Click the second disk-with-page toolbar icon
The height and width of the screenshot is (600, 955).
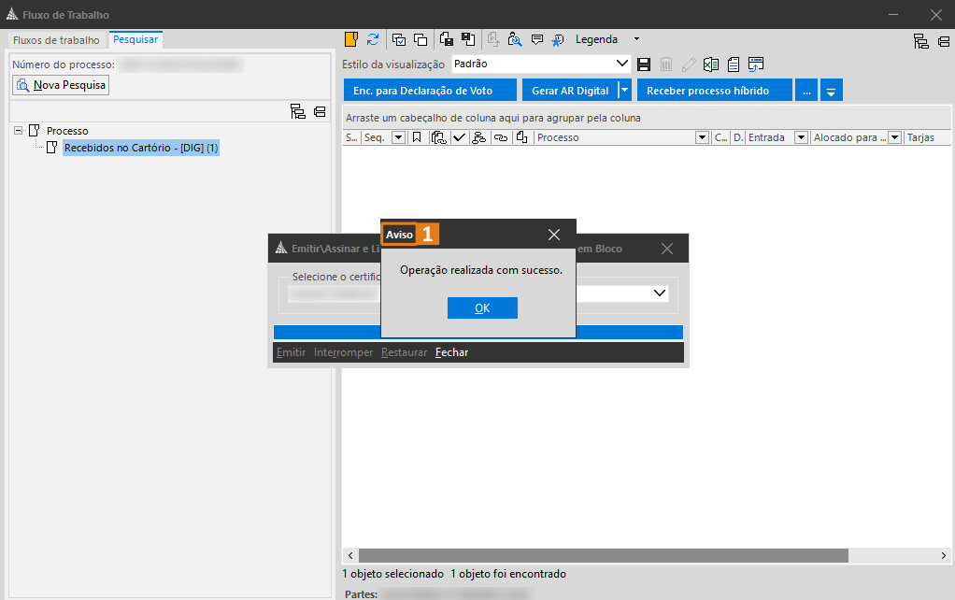468,39
